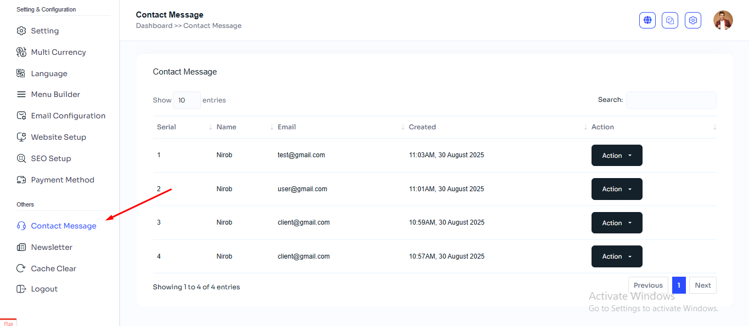Open Action dropdown for serial 4 row
This screenshot has width=749, height=326.
click(616, 256)
